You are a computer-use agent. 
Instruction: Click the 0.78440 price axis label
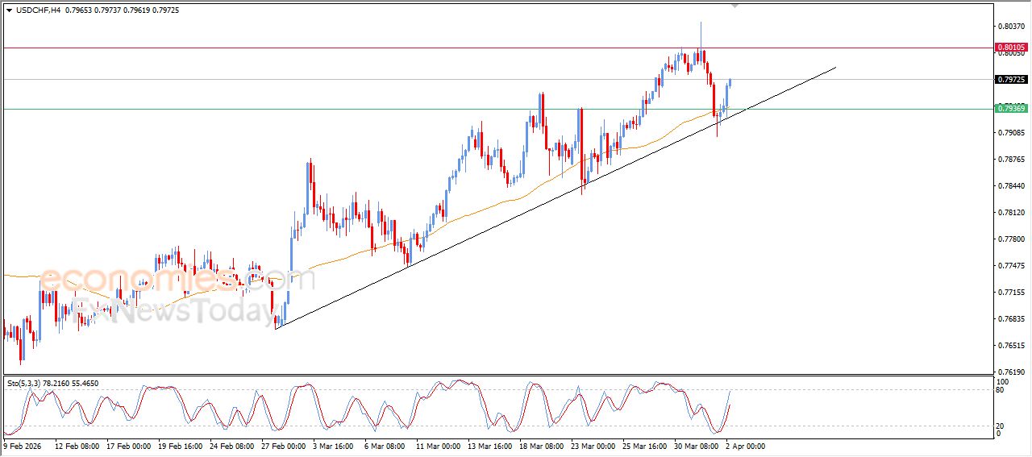[x=1011, y=185]
